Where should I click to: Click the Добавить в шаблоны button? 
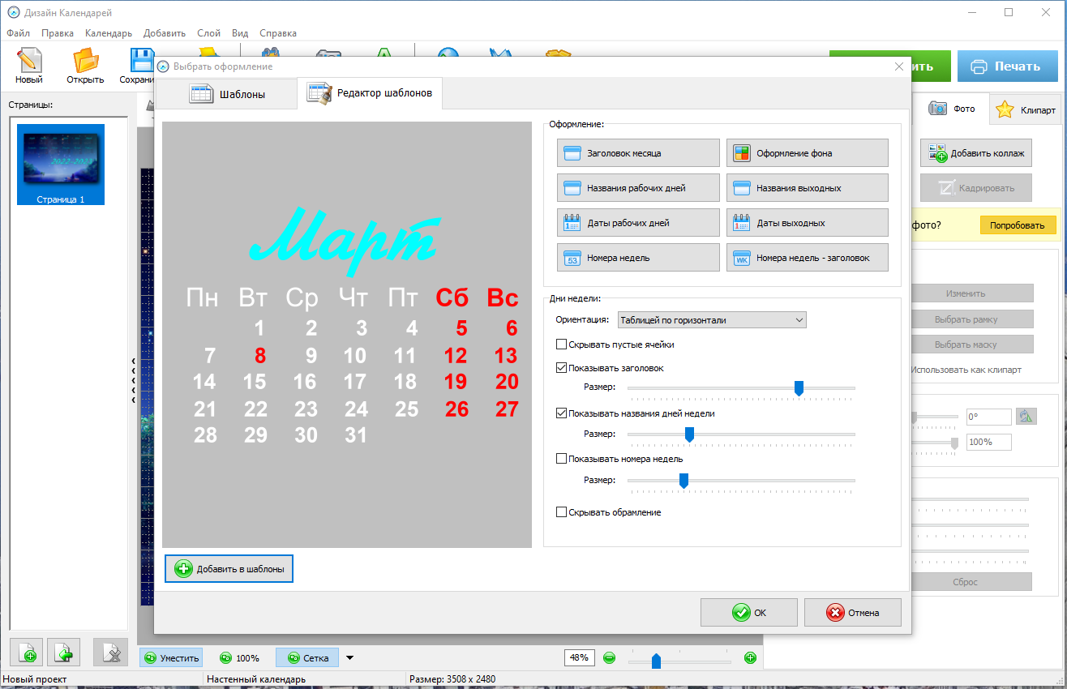[229, 569]
